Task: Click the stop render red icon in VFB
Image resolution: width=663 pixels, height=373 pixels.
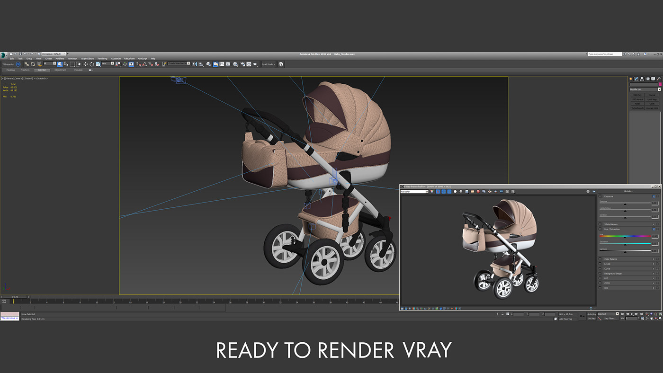Action: (x=478, y=192)
